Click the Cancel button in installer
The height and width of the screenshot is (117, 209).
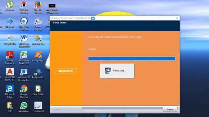tap(170, 110)
